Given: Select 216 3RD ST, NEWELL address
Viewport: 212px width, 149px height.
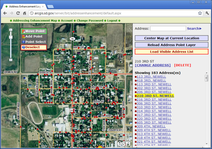Looking at the screenshot, I should tap(154, 100).
